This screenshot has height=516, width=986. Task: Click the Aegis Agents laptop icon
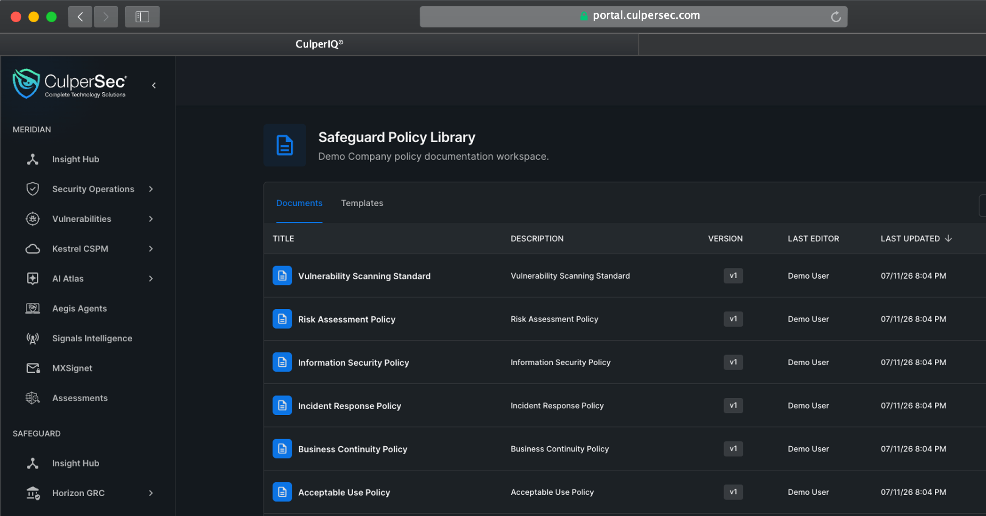tap(32, 308)
